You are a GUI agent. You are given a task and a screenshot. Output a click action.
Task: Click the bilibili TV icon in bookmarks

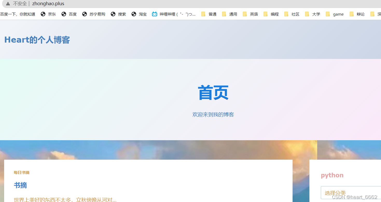click(155, 14)
